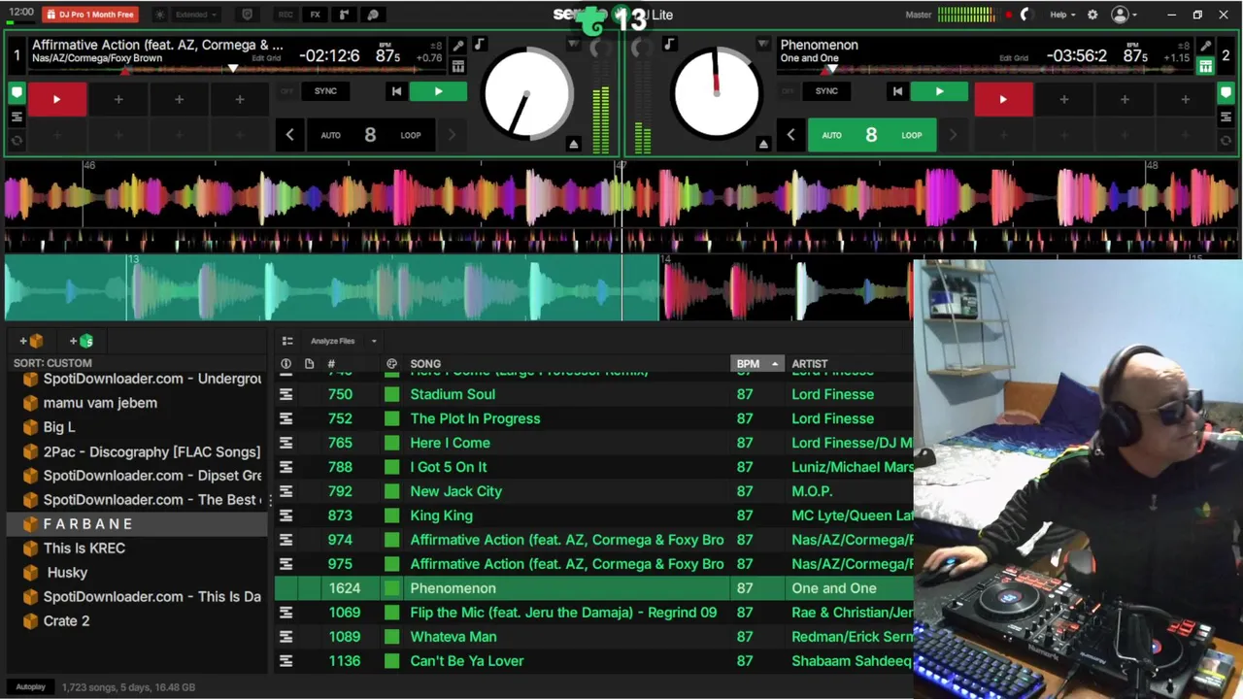1243x699 pixels.
Task: Toggle the beatgrid snap icon on deck 1
Action: (x=458, y=66)
